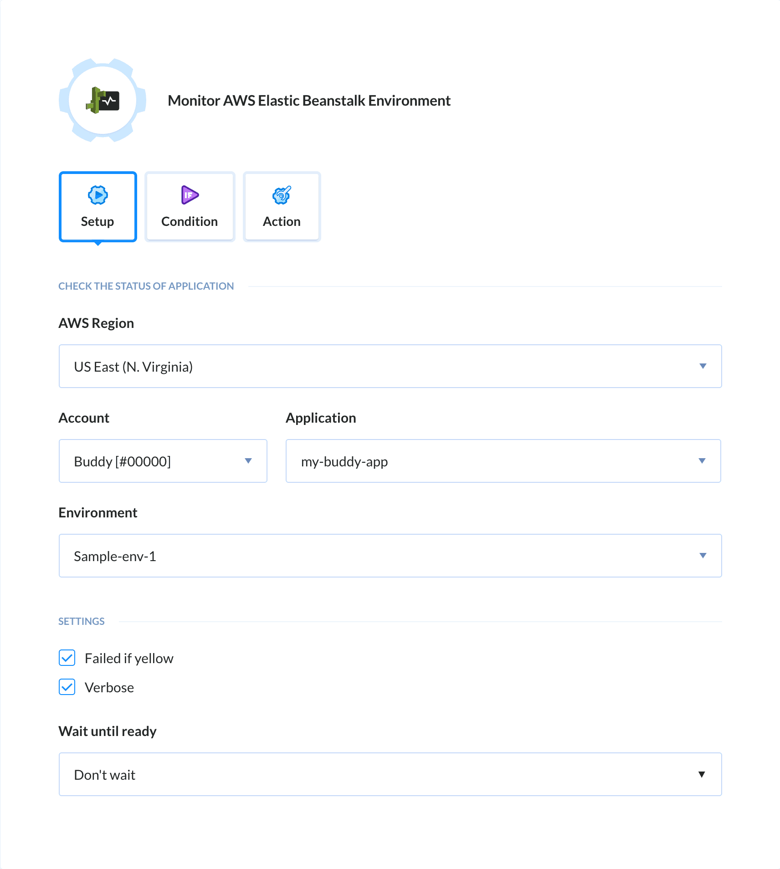Open the AWS Region dropdown
Viewport: 780px width, 869px height.
coord(390,366)
